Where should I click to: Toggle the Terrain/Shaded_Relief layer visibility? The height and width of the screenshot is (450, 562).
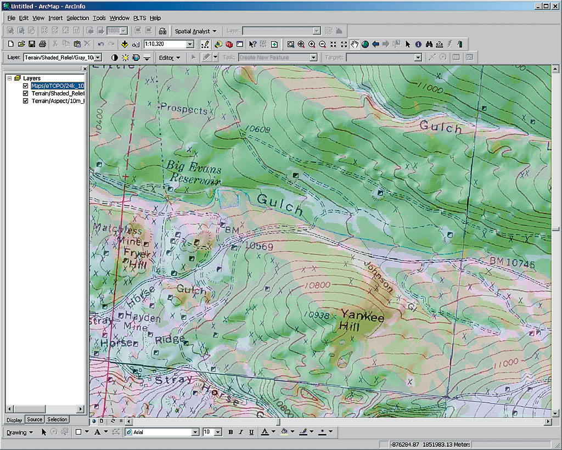click(25, 94)
